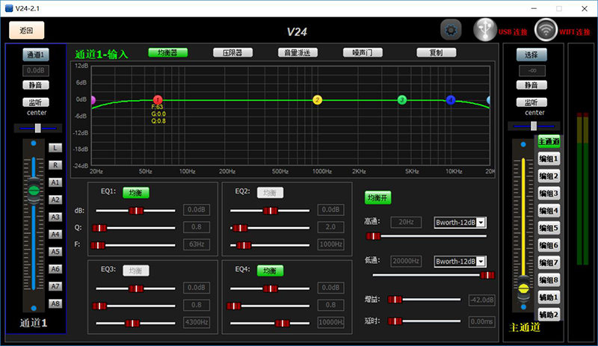Toggle EQ1 均衡 enable button

pyautogui.click(x=136, y=193)
